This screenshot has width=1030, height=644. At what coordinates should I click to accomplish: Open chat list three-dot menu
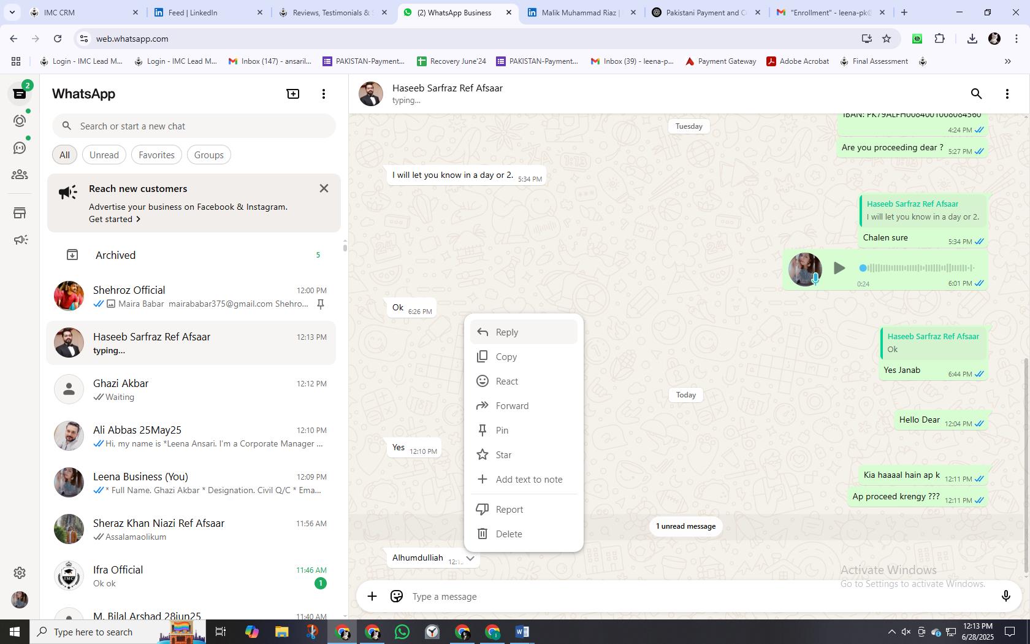tap(324, 94)
